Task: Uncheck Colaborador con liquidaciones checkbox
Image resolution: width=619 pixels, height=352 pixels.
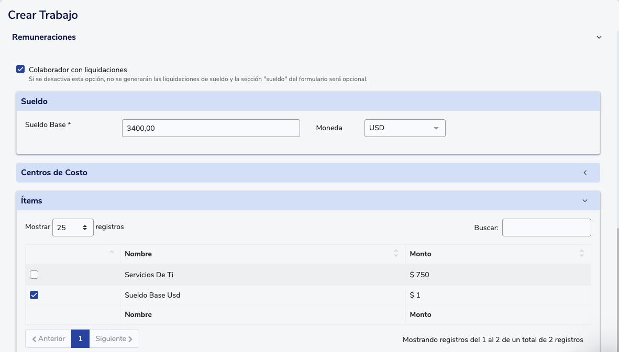Action: [20, 69]
